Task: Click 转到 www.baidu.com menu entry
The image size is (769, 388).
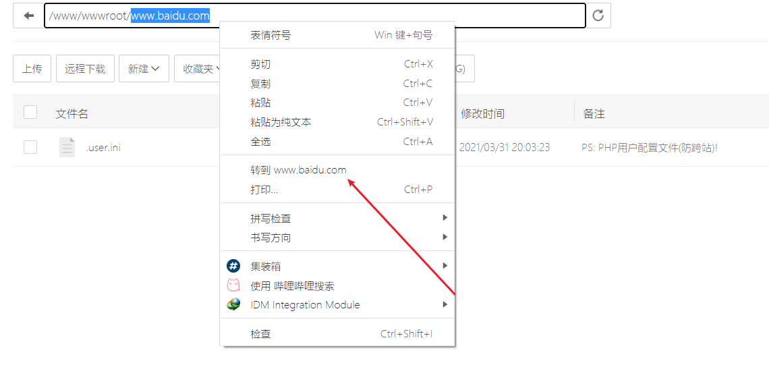Action: pyautogui.click(x=337, y=170)
